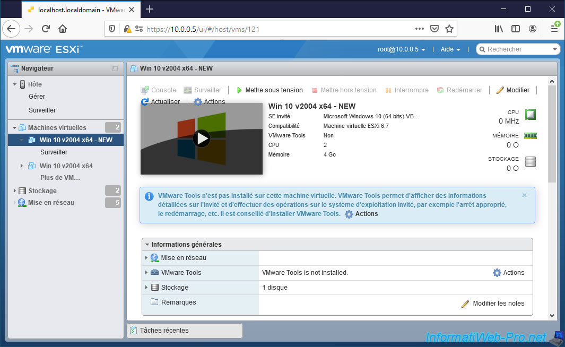
Task: Click the storage disk icon
Action: tap(531, 161)
